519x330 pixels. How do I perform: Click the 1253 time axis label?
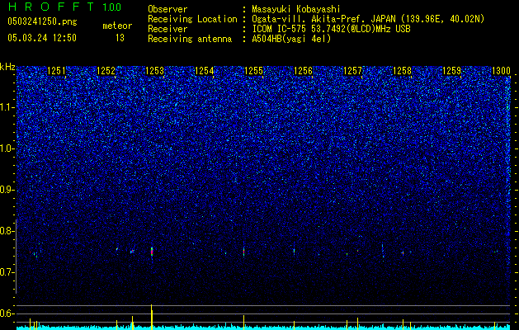[155, 70]
